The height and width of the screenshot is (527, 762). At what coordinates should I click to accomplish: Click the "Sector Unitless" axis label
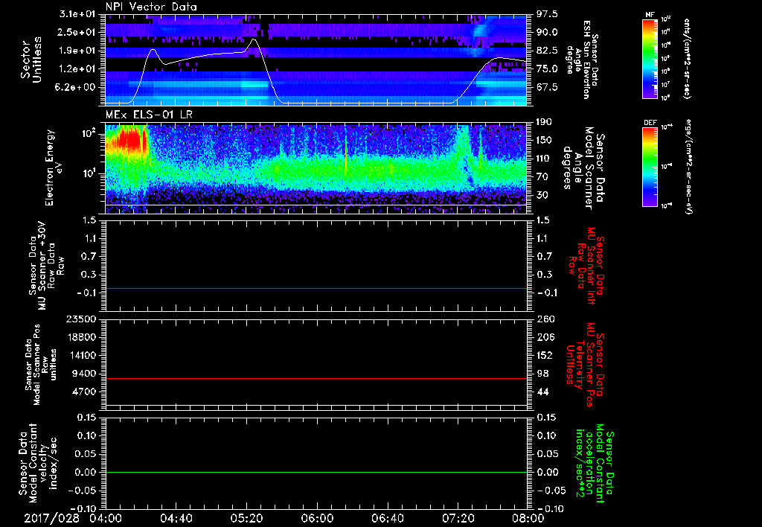click(31, 60)
